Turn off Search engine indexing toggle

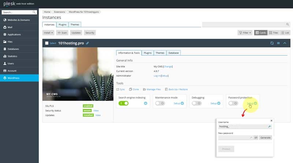(x=123, y=103)
